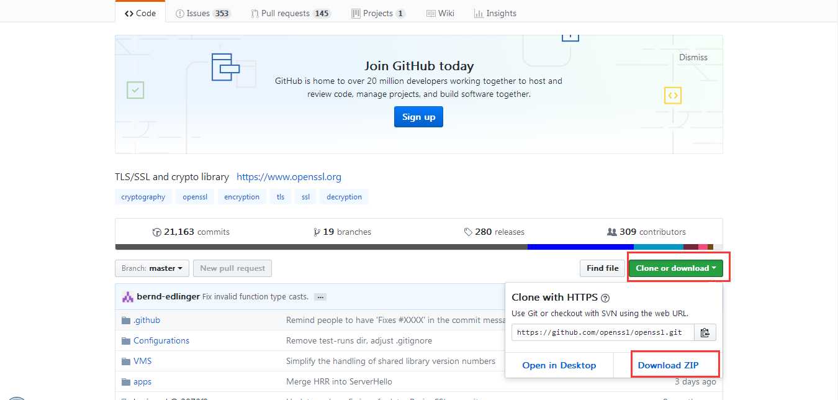Open the Fix invalid function type casts commit
Screen dimensions: 838x400
(256, 297)
